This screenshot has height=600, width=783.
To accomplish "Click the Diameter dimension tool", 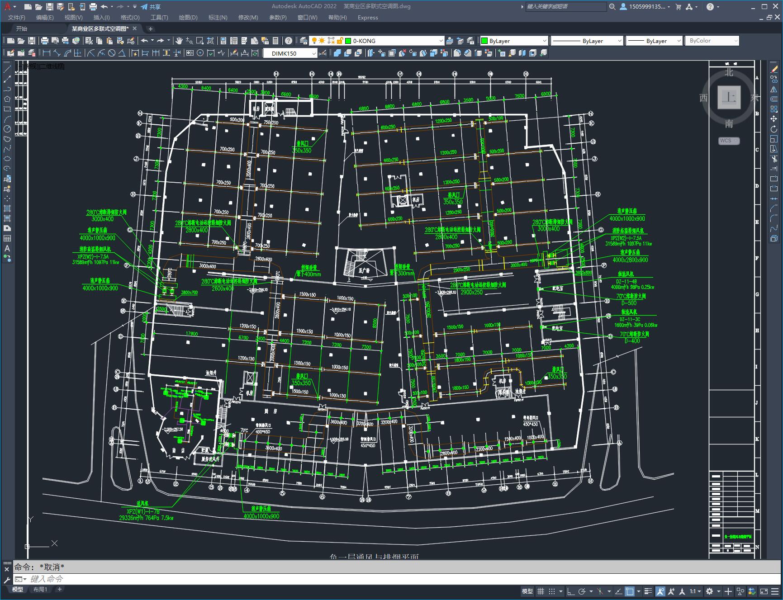I will (112, 53).
